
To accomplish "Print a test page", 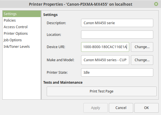I will click(x=101, y=91).
